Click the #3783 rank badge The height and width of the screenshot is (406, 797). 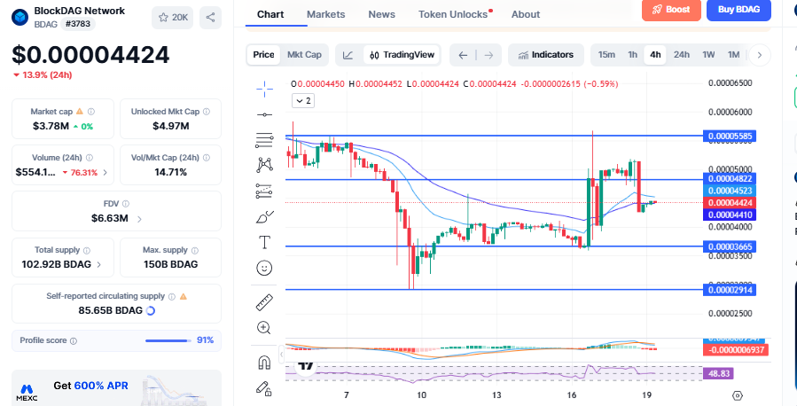click(x=78, y=24)
